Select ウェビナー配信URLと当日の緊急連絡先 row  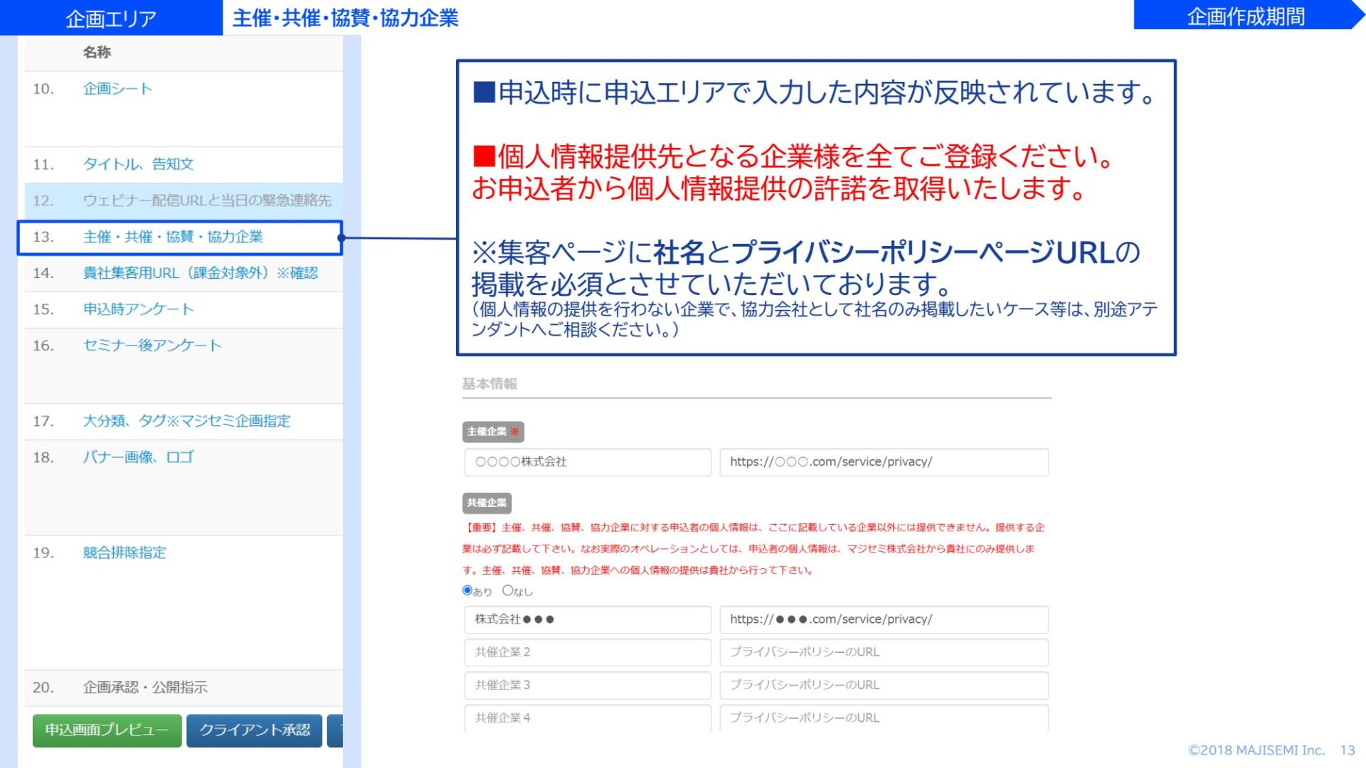click(206, 201)
